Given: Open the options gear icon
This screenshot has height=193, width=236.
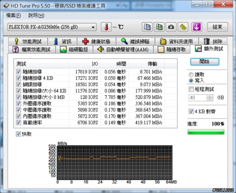Looking at the screenshot, I should tap(183, 27).
